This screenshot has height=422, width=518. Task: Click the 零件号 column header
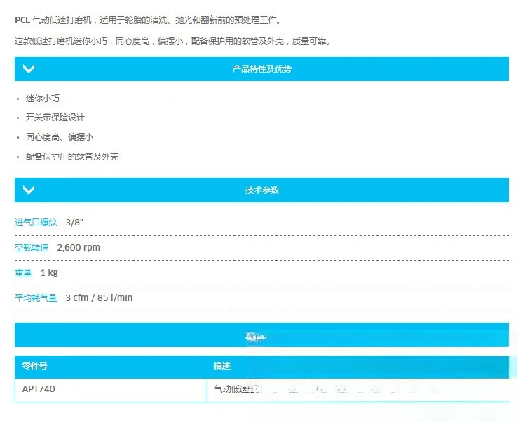coord(34,365)
